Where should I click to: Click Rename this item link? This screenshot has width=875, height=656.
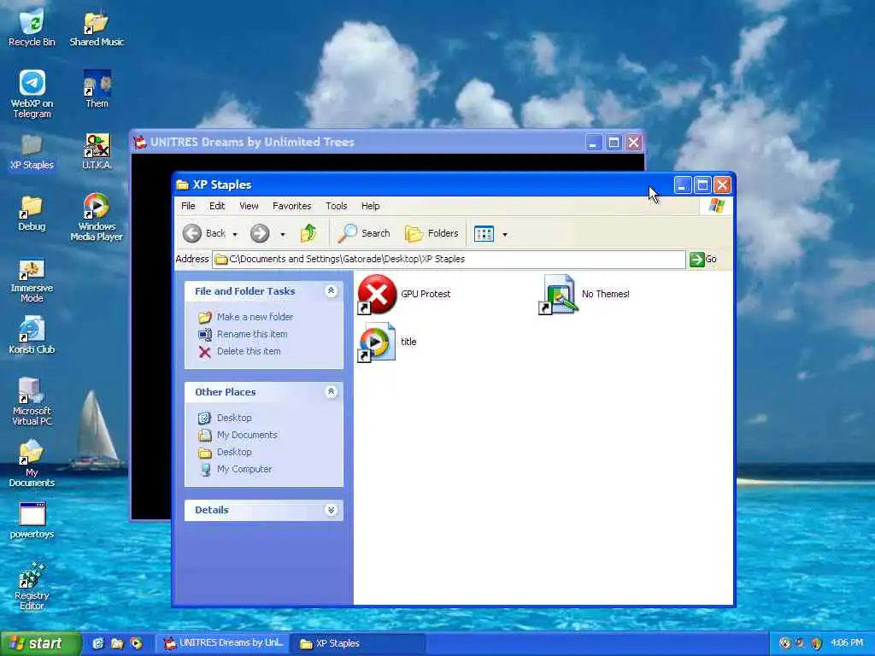[x=244, y=334]
